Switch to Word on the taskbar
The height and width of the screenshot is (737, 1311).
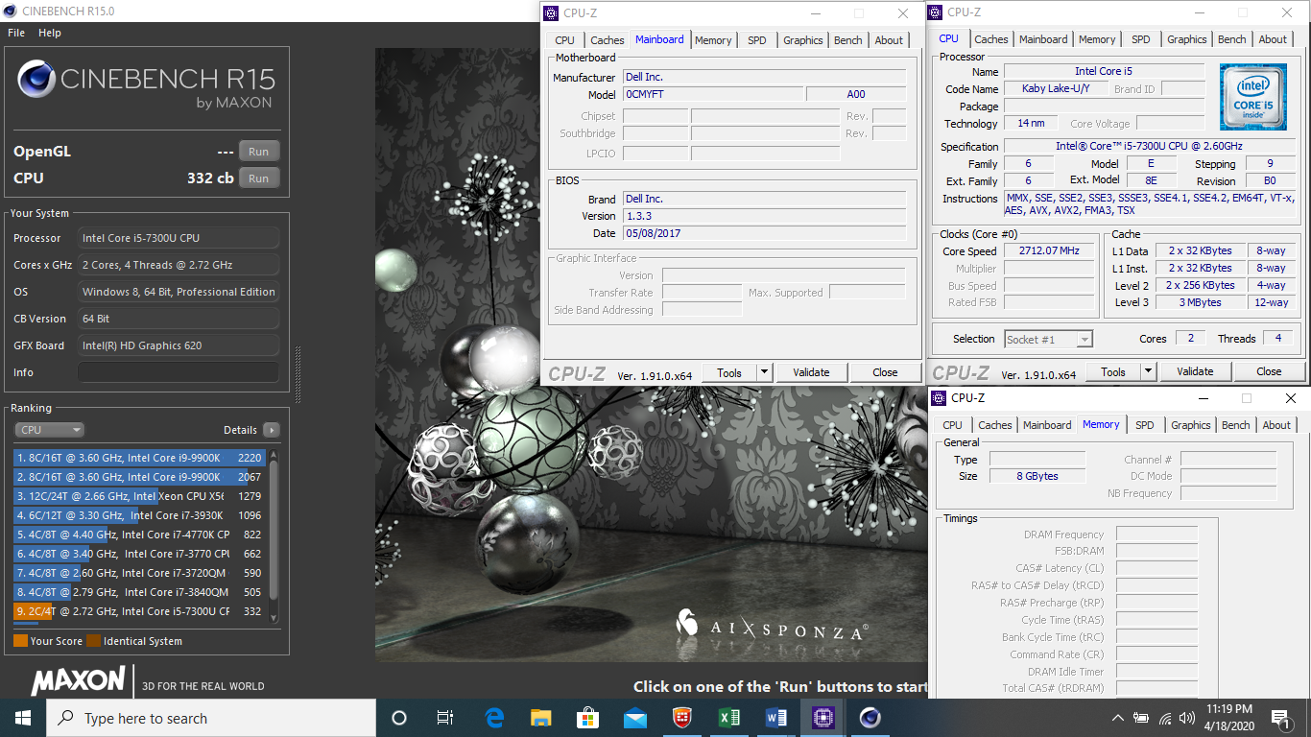click(775, 718)
